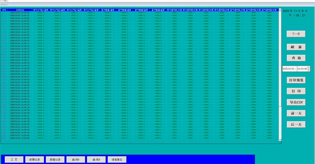Image resolution: width=315 pixels, height=164 pixels.
Task: Click the 下一页 (next page) button
Action: [296, 34]
